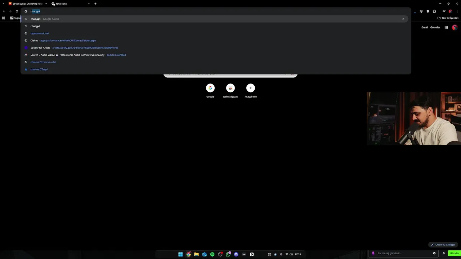Open the tab search dropdown arrow

4,4
